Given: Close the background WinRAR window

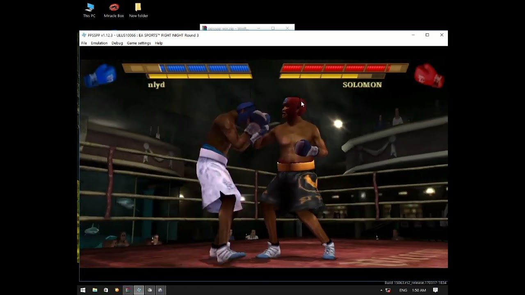Looking at the screenshot, I should tap(287, 28).
